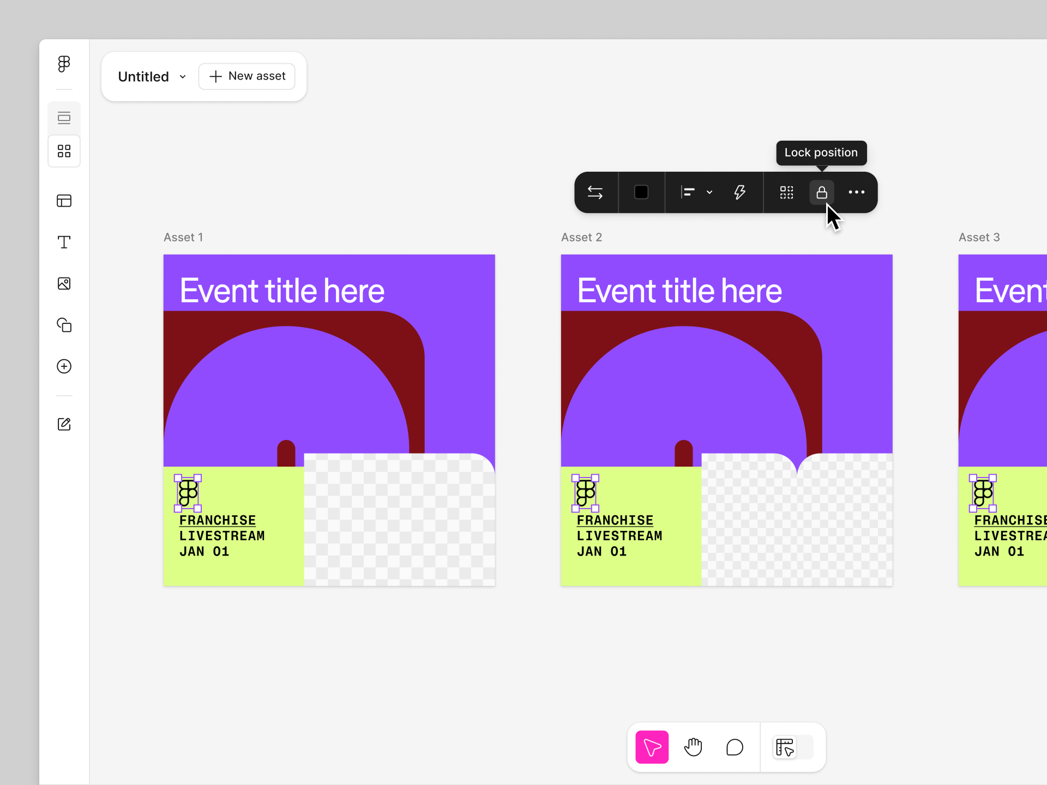Image resolution: width=1047 pixels, height=785 pixels.
Task: Toggle apply-to-all-assets in the floating toolbar
Action: pos(786,192)
